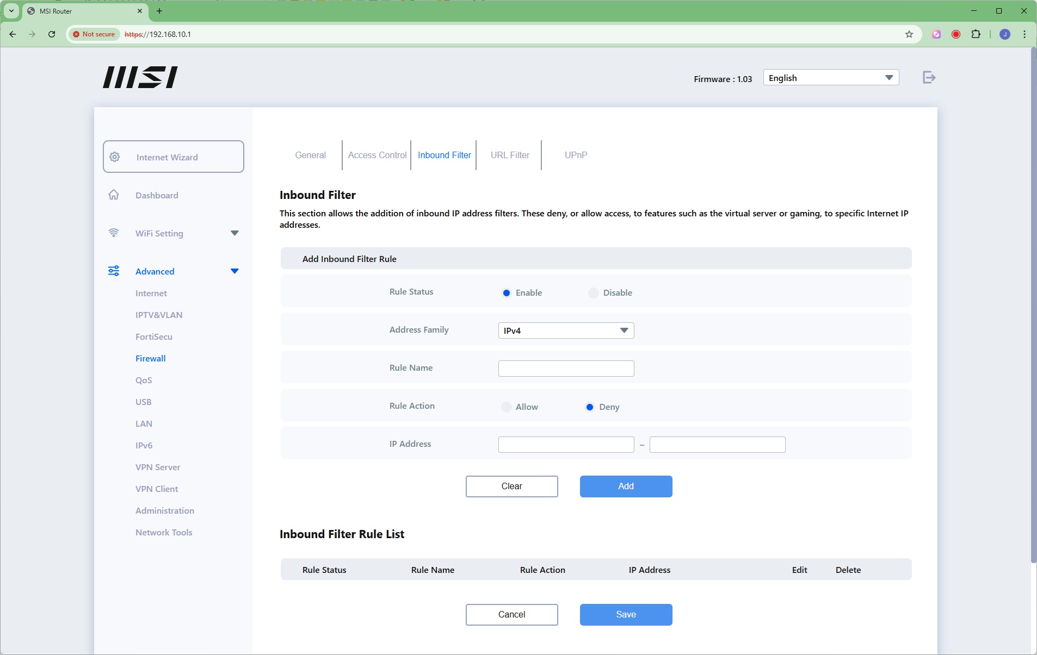
Task: Select Allow as the rule action
Action: [507, 407]
